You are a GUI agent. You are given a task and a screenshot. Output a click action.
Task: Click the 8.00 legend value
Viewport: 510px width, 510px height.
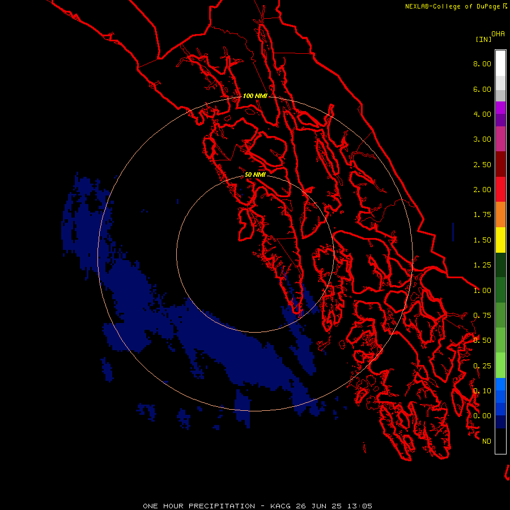click(x=482, y=63)
